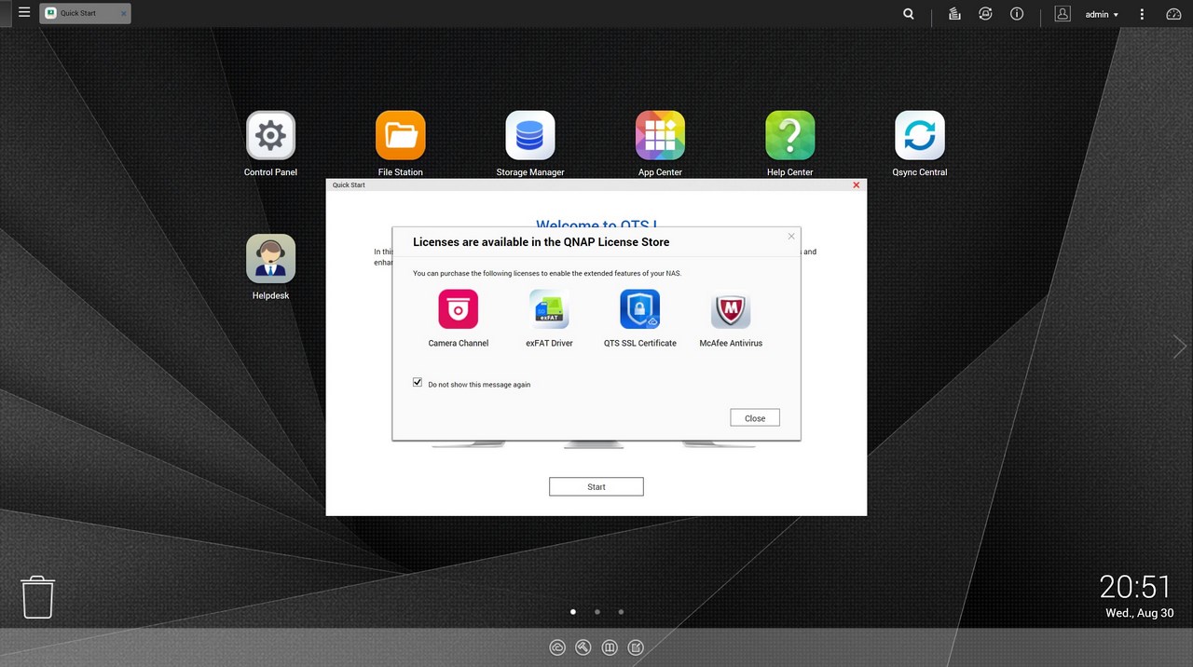Open the App Center icon
This screenshot has width=1193, height=667.
coord(660,136)
